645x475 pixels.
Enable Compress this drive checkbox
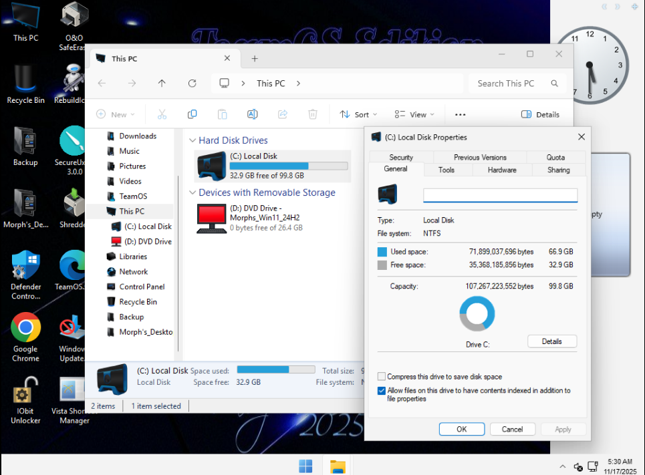pos(382,377)
